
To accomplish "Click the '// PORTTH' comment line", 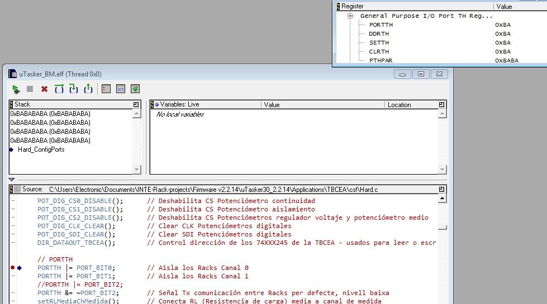I will [x=55, y=259].
